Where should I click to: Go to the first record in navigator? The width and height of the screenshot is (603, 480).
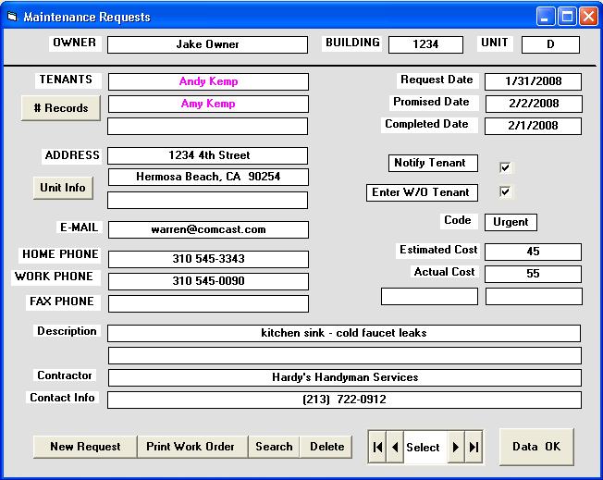coord(377,447)
